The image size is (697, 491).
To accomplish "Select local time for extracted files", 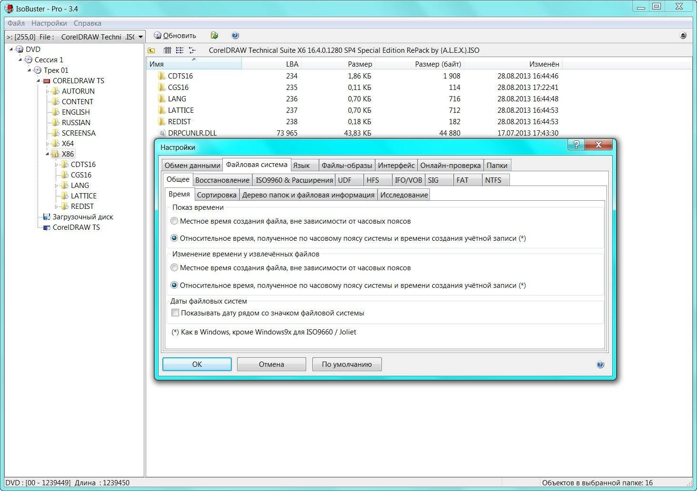I will click(x=174, y=268).
